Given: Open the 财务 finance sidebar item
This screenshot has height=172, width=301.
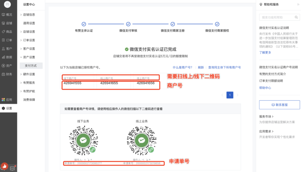Looking at the screenshot, I should 7,74.
